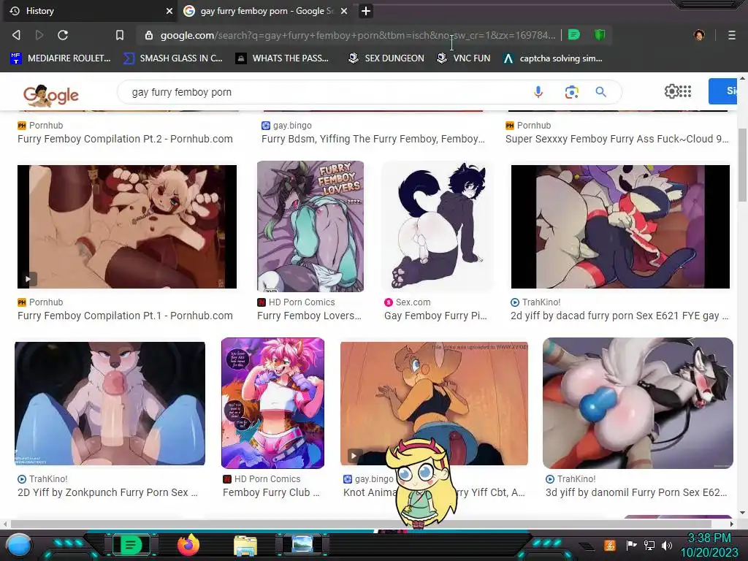Click the scroll-up arrow of the page

(x=742, y=78)
